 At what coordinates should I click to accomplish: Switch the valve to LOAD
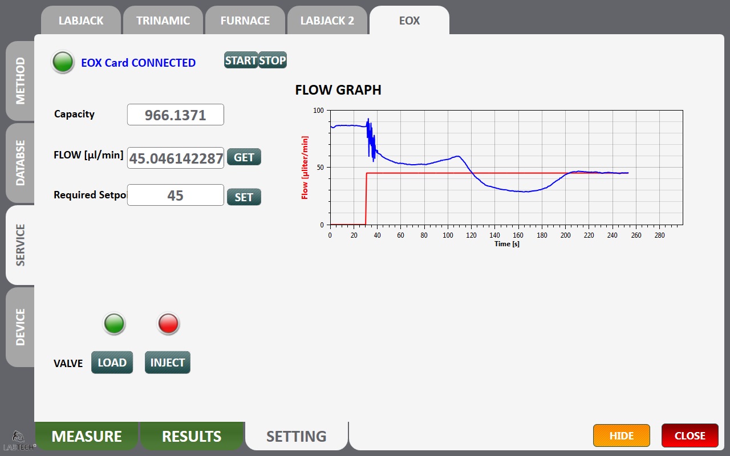tap(112, 363)
